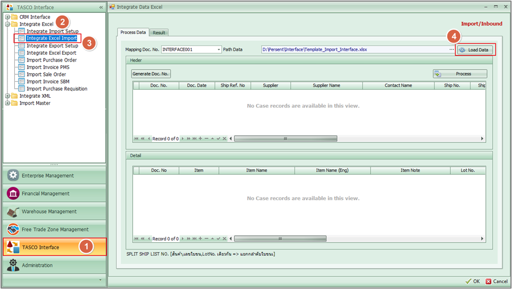Open the Mapping Doc. No. dropdown
This screenshot has height=289, width=512.
(x=219, y=49)
